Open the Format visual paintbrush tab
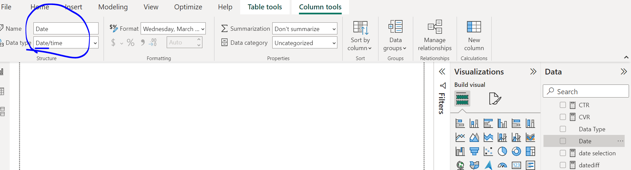Viewport: 631px width, 170px height. pyautogui.click(x=495, y=99)
